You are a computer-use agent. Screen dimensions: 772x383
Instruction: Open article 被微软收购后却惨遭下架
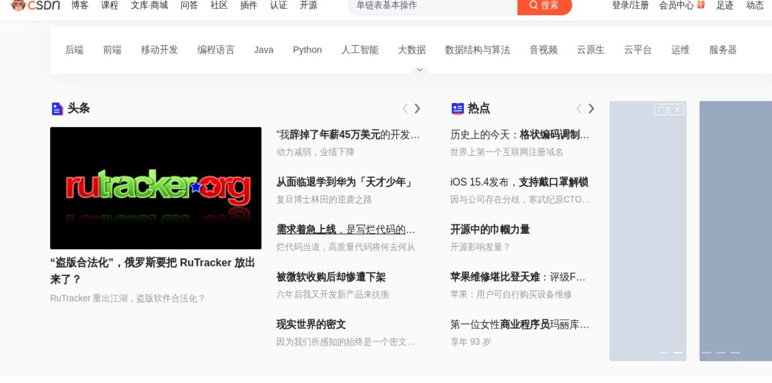331,277
